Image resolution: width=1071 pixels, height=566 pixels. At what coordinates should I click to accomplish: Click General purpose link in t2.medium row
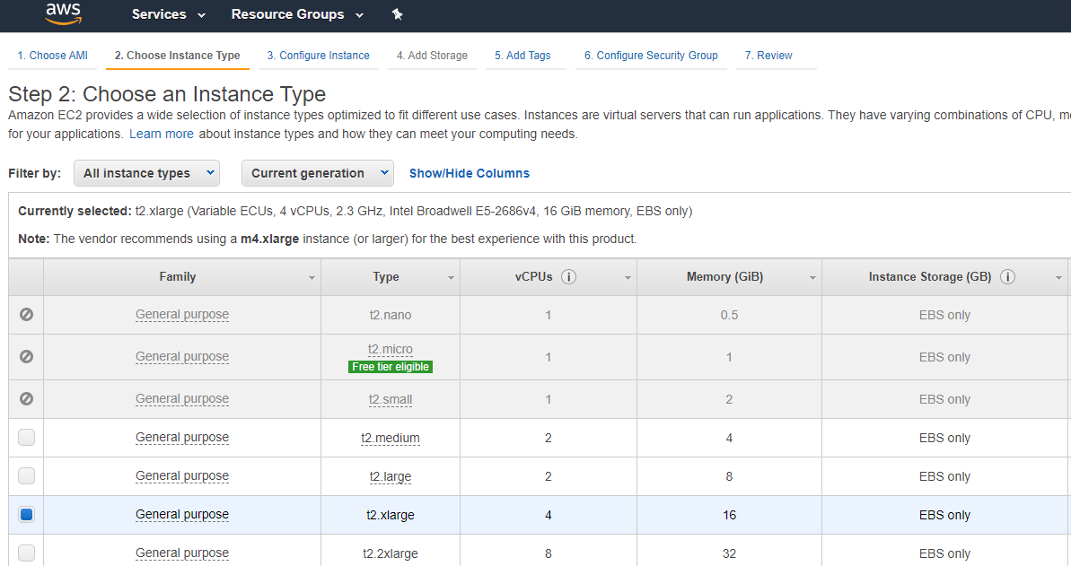[x=182, y=438]
